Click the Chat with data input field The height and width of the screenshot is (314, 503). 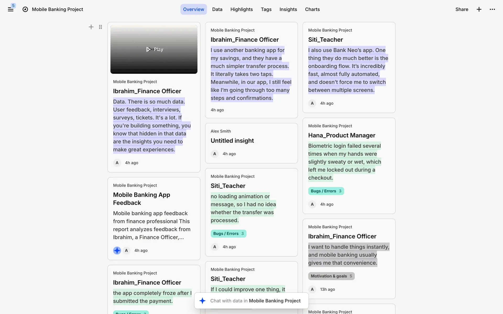(255, 301)
